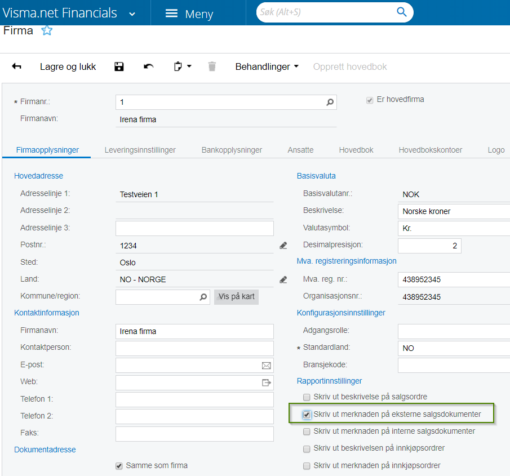Click the Land field NO - NORGE
This screenshot has height=476, width=510.
click(194, 279)
